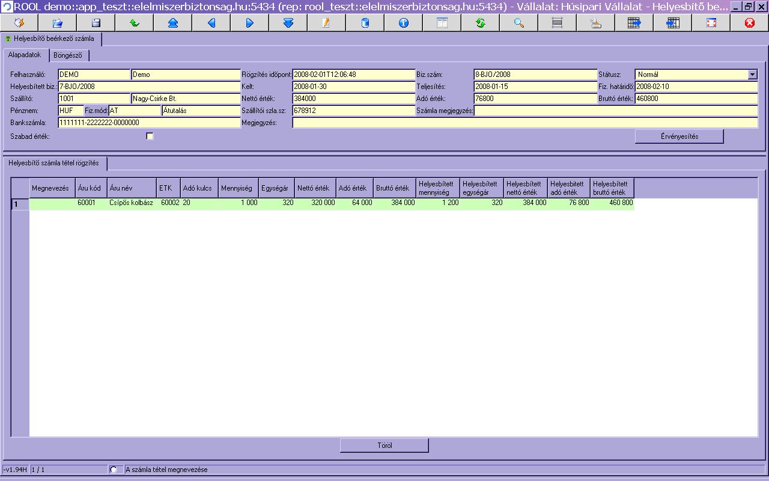Expand the Státusz dropdown
Image resolution: width=769 pixels, height=481 pixels.
tap(752, 75)
